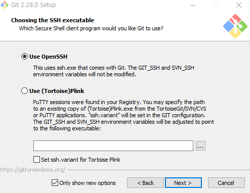Enable Set ssh.variant for Tortoise Plink
This screenshot has height=193, width=250.
coord(36,160)
